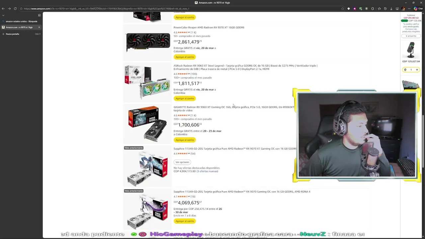Open Sapphire 11348 '(54)' reviews link
Screen dimensions: 425x239
tap(193, 153)
